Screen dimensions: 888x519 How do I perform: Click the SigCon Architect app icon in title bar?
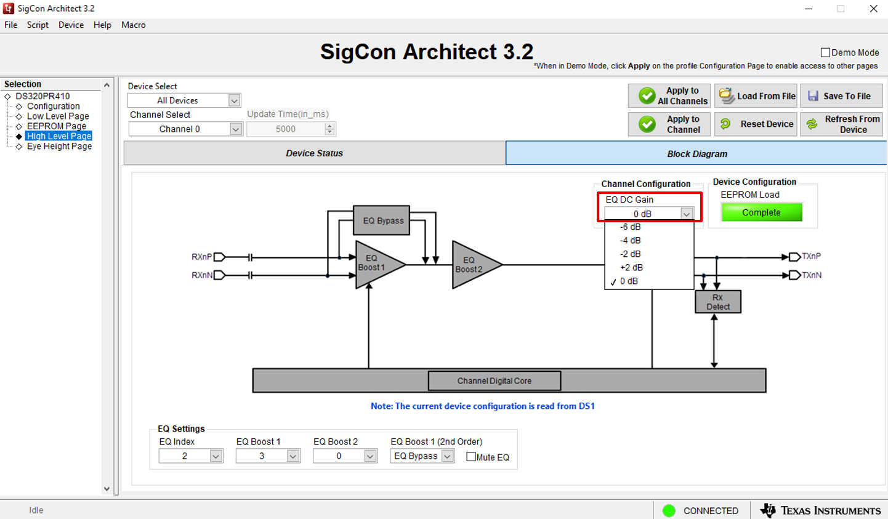point(9,9)
